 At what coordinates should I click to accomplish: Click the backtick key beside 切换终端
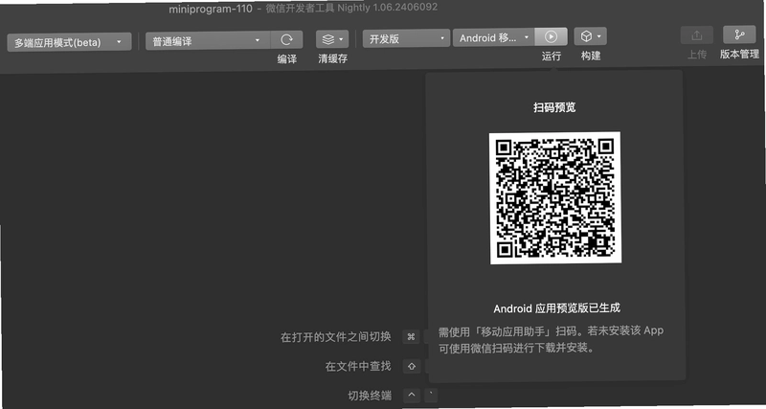pos(430,395)
